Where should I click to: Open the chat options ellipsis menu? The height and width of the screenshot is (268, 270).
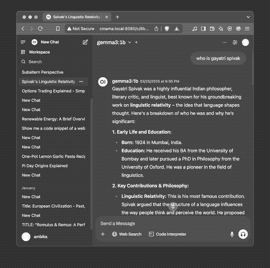(224, 43)
